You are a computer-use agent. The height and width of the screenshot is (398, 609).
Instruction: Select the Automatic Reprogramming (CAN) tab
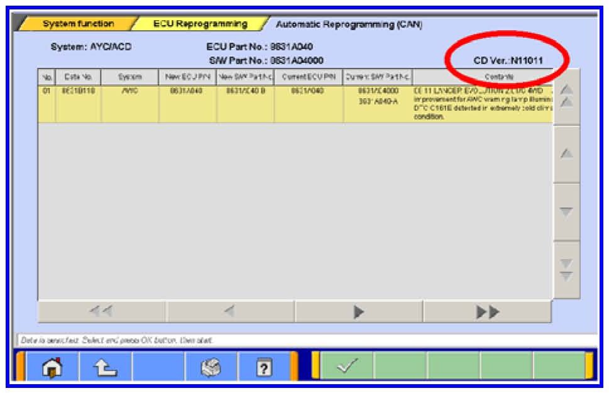[x=348, y=25]
